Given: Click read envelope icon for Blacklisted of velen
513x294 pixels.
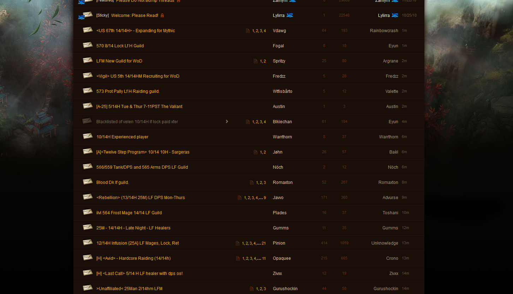Looking at the screenshot, I should coord(87,121).
